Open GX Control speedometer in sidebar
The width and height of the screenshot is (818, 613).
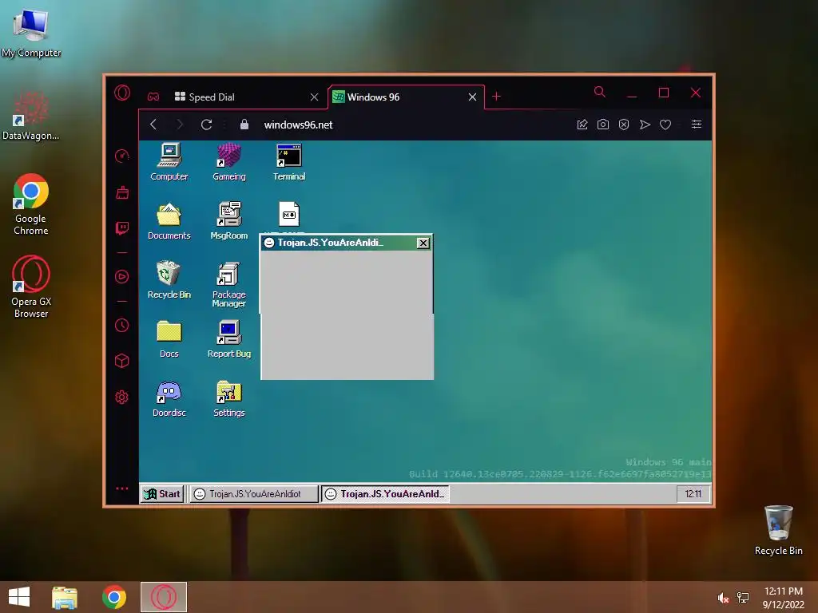tap(121, 156)
